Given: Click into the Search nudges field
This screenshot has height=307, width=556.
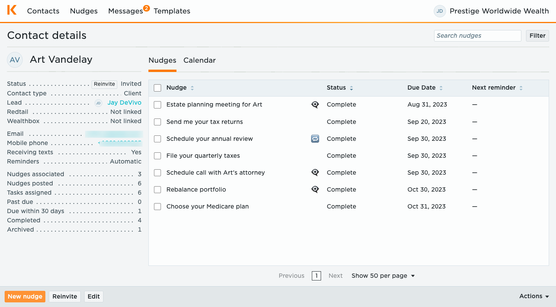Looking at the screenshot, I should pos(478,36).
